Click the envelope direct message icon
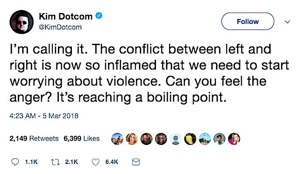This screenshot has height=174, width=305. (136, 162)
